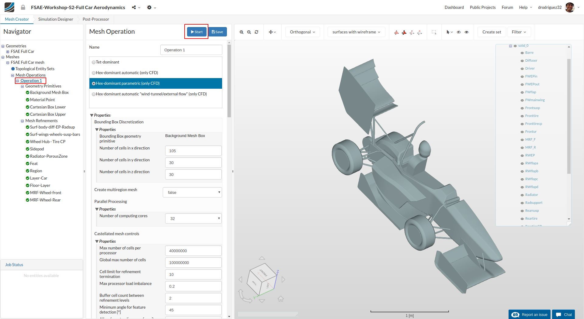Switch to the Post-Processor tab
The height and width of the screenshot is (319, 584).
(x=96, y=19)
